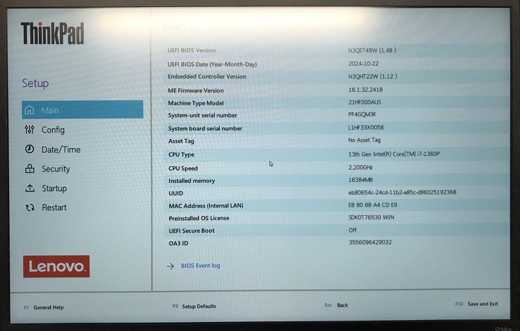Click Preinstalled OS License label
This screenshot has width=520, height=331.
coord(199,218)
